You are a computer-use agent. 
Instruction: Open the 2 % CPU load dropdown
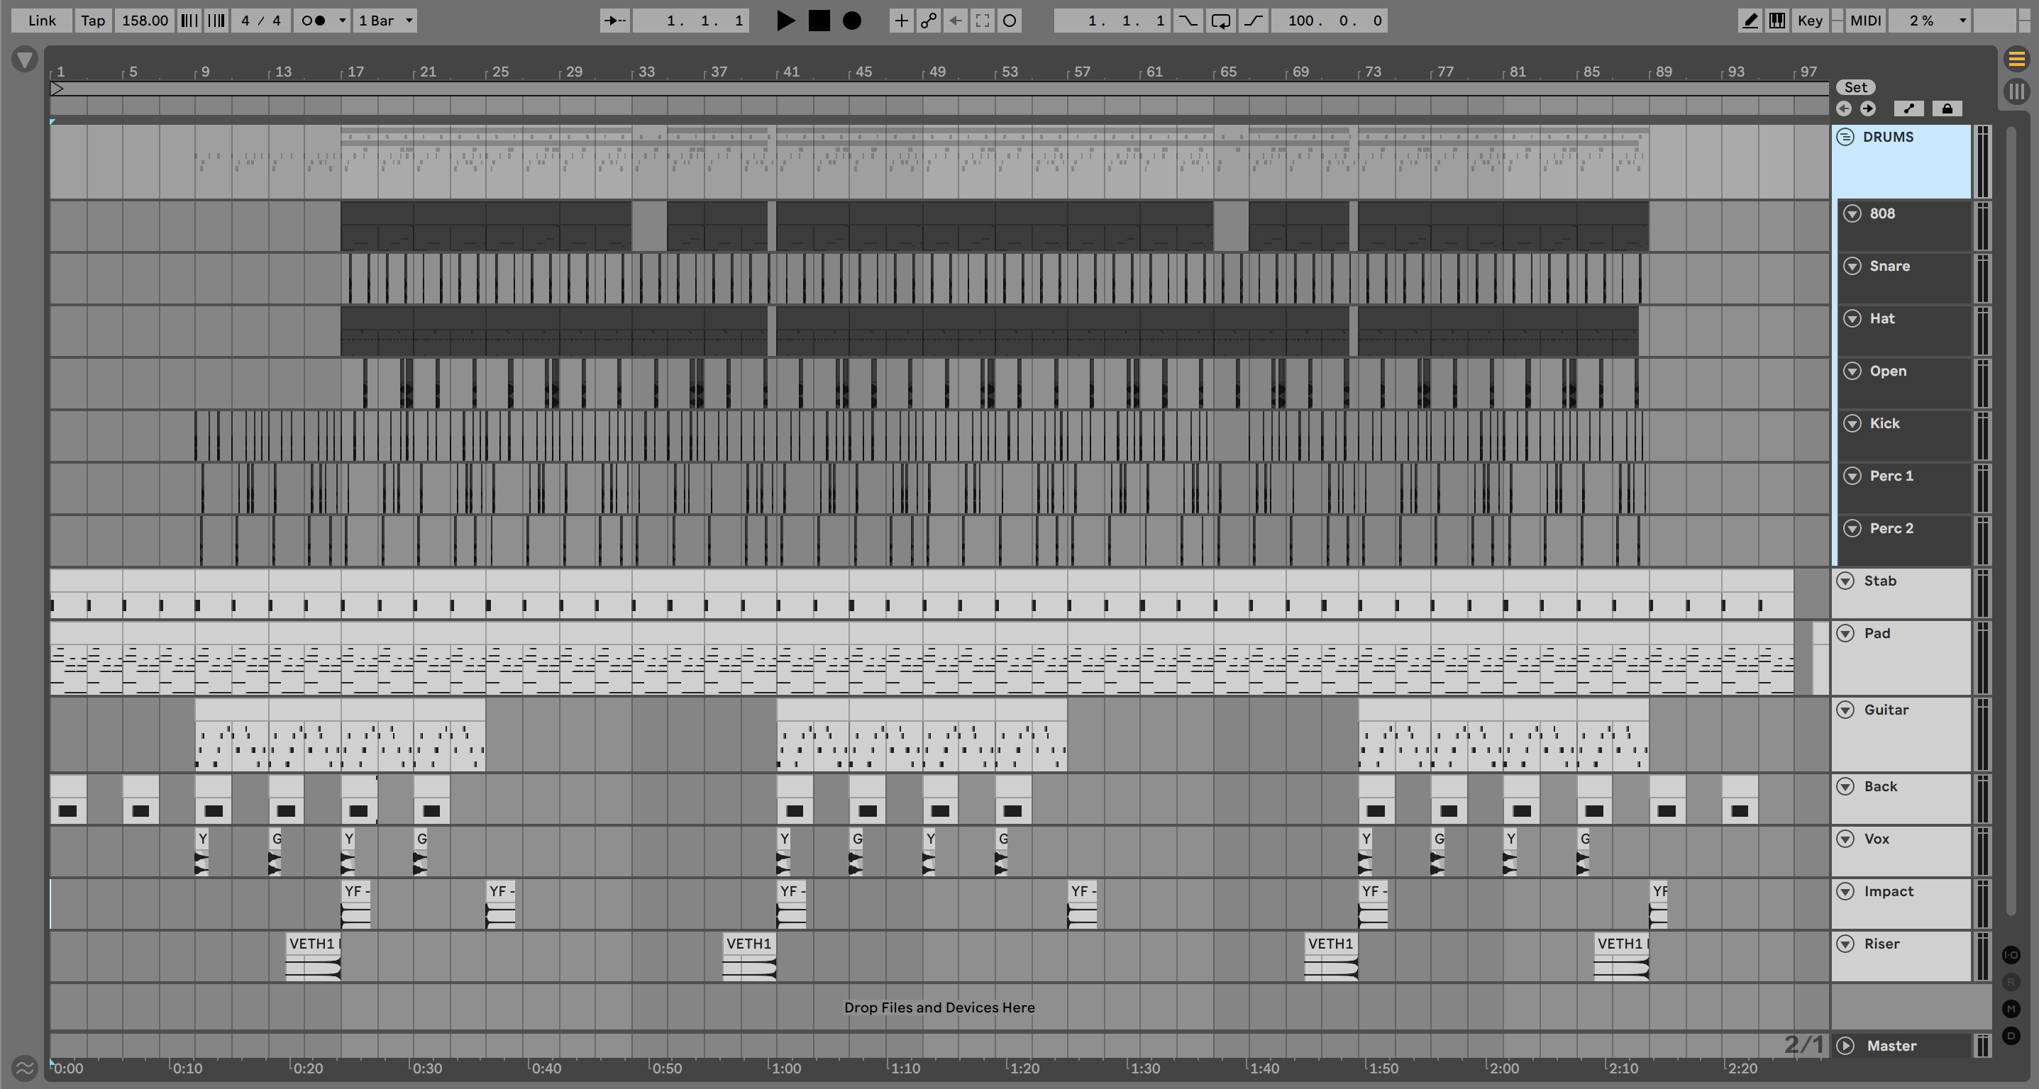(1930, 21)
